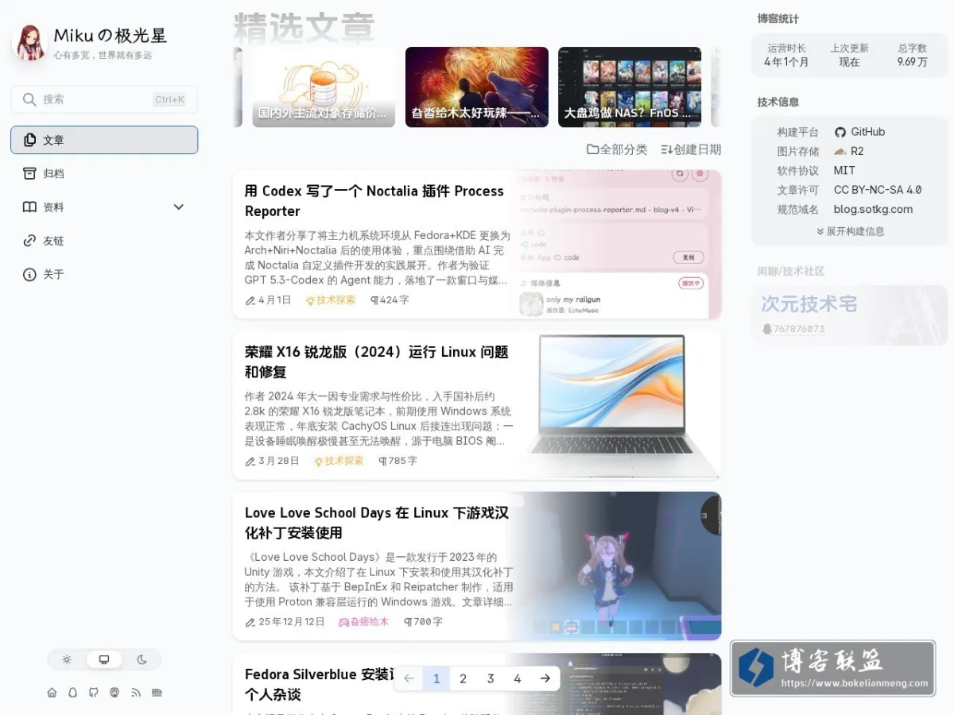954x715 pixels.
Task: Open the blog.sotkg.com domain link
Action: 873,210
